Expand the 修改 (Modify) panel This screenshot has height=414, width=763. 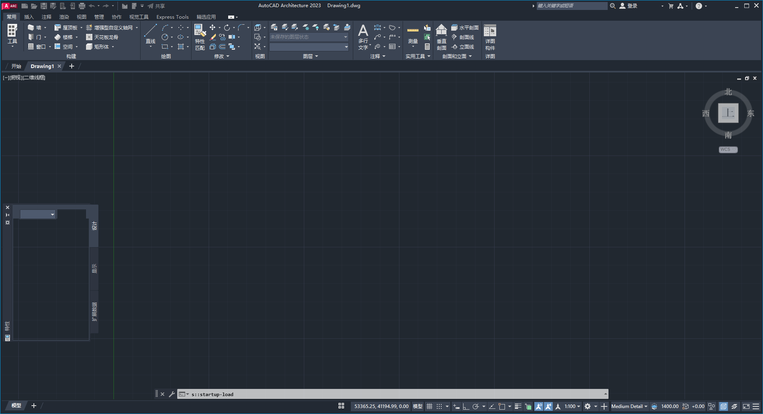222,57
